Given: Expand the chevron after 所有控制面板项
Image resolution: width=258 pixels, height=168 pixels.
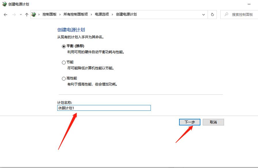Looking at the screenshot, I should 91,14.
